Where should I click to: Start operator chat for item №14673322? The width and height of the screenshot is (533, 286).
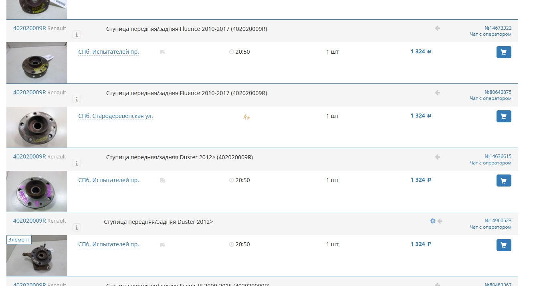491,34
